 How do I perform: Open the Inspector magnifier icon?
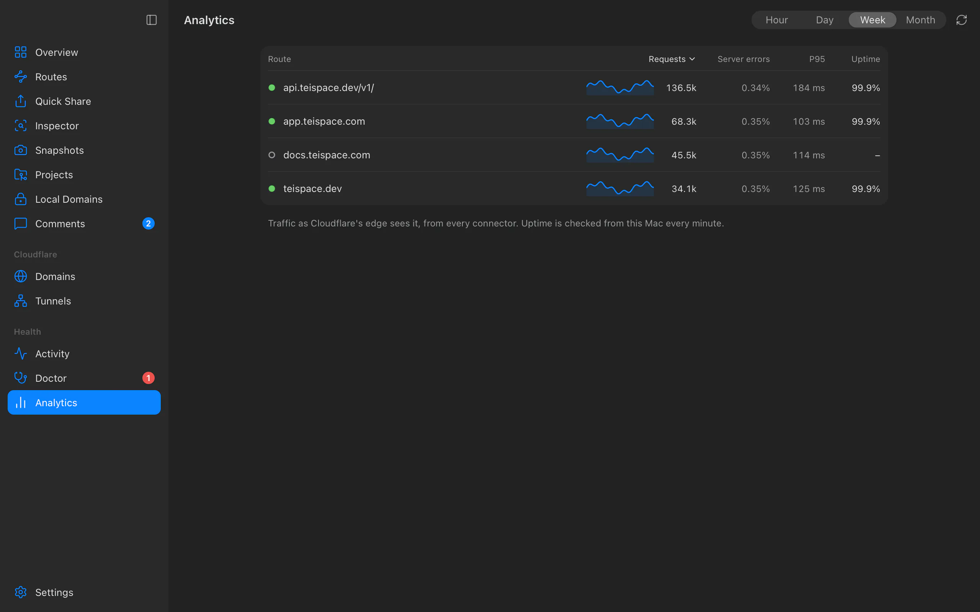(x=21, y=126)
